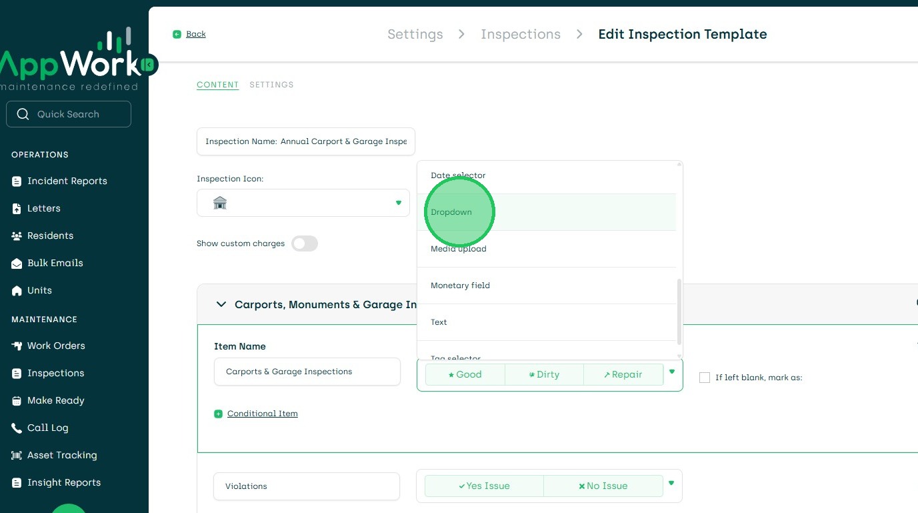Collapse the Carports, Monuments & Garage section
The width and height of the screenshot is (918, 513).
[221, 305]
